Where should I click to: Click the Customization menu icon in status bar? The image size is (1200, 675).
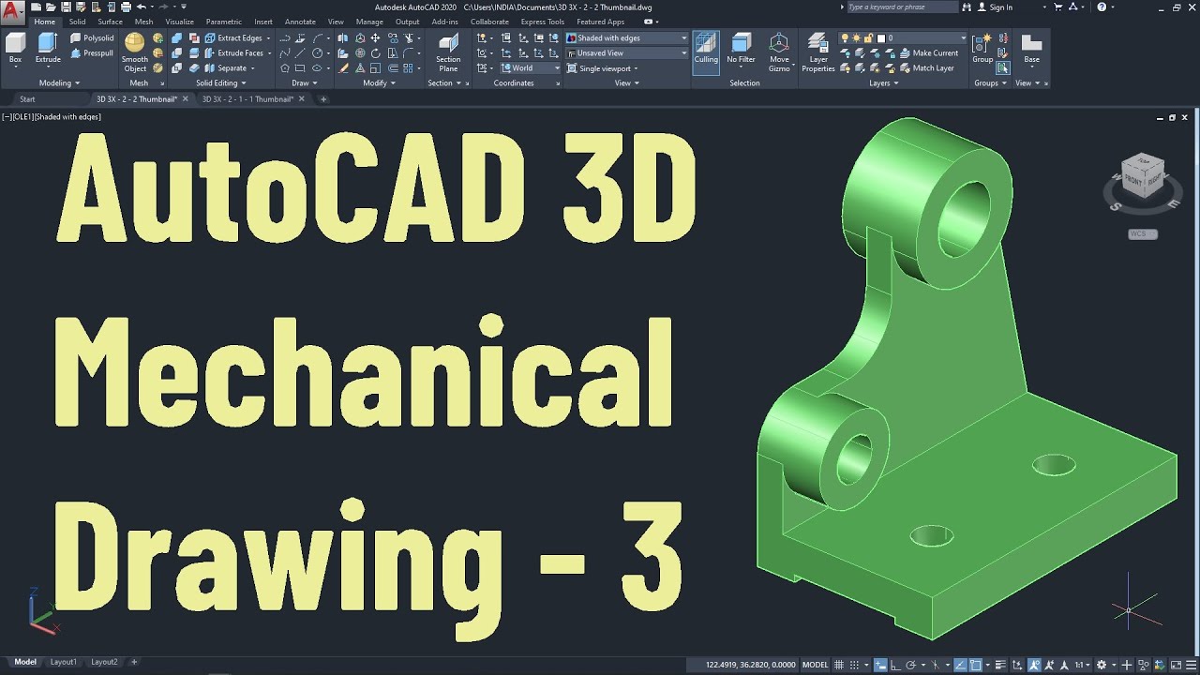(1190, 664)
